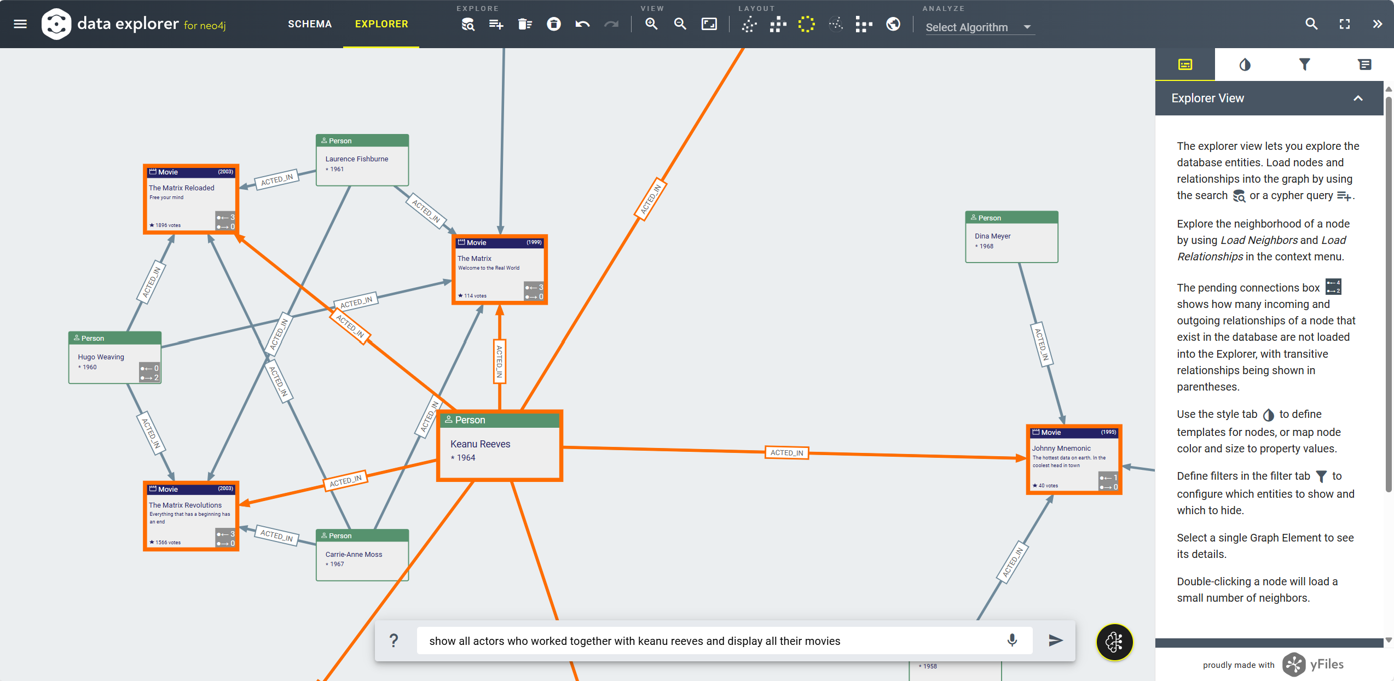1394x681 pixels.
Task: Open the database search tool
Action: (x=467, y=24)
